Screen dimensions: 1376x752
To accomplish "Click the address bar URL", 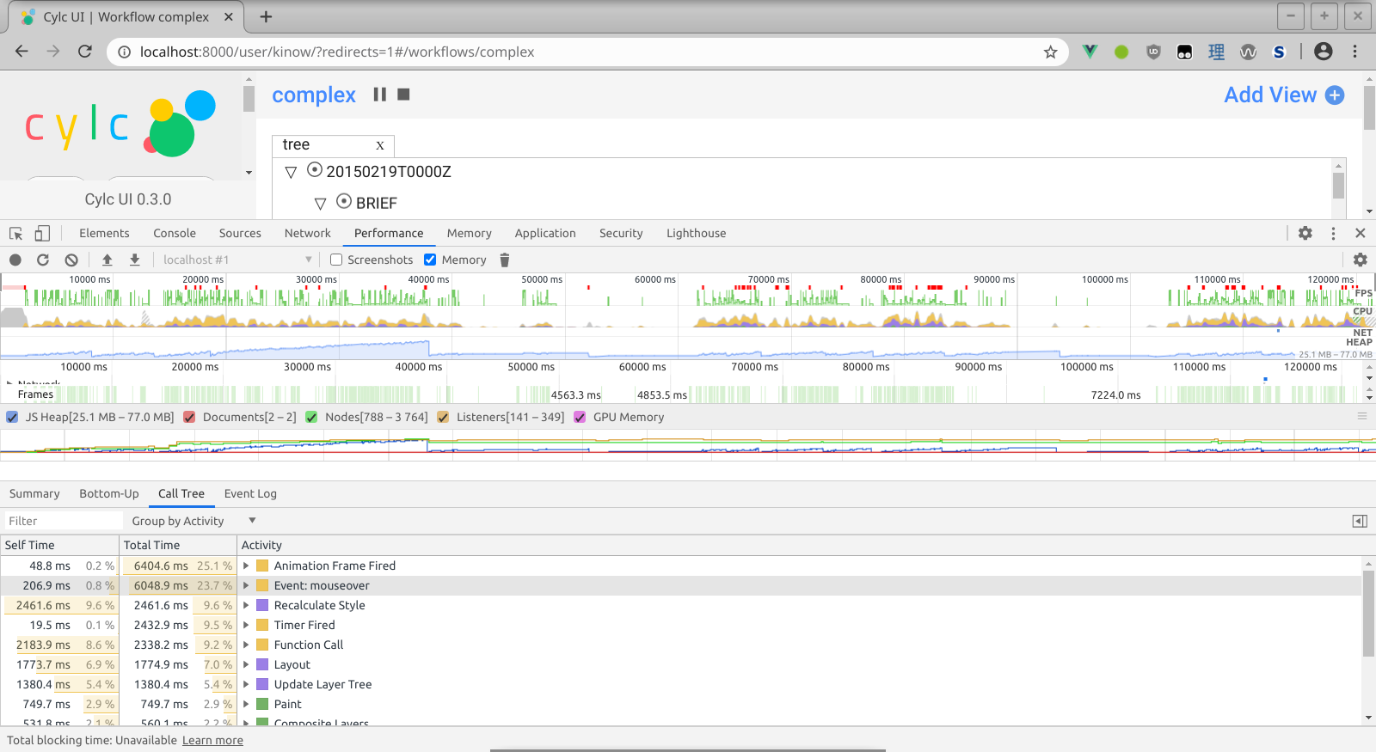I will (x=337, y=52).
